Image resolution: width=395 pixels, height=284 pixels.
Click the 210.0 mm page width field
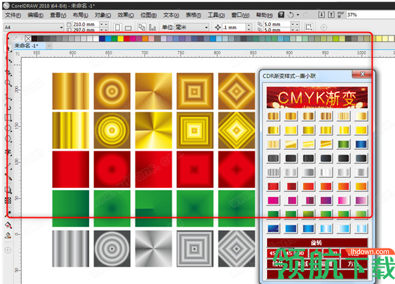[x=86, y=25]
